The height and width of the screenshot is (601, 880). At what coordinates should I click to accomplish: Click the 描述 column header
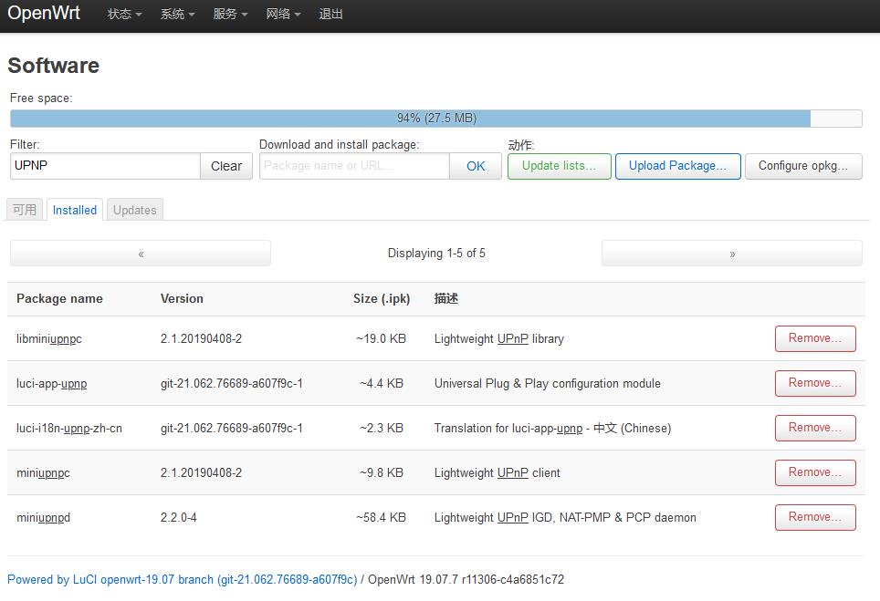446,298
